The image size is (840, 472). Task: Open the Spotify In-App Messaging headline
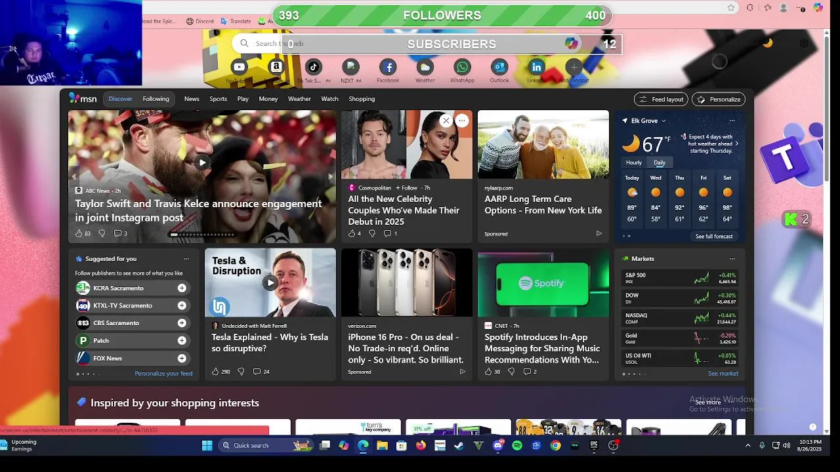(x=542, y=349)
